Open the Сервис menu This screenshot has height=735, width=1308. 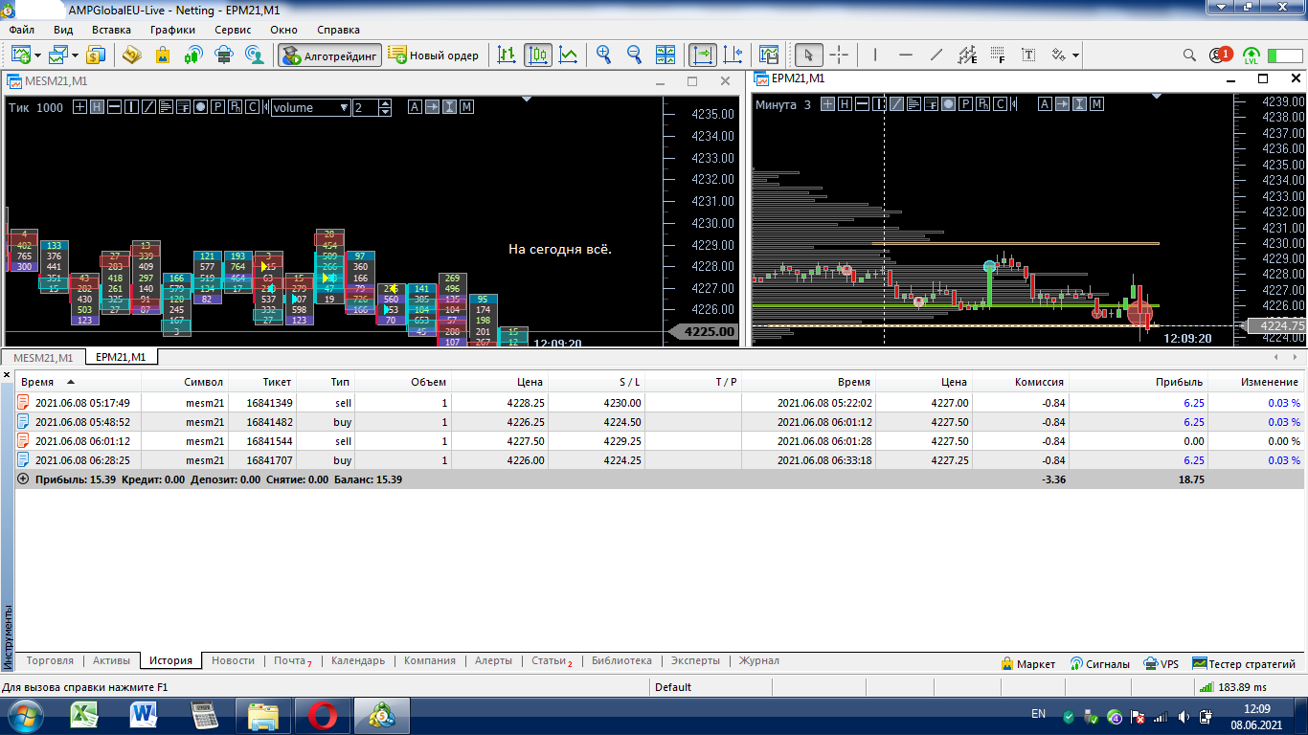[x=234, y=30]
